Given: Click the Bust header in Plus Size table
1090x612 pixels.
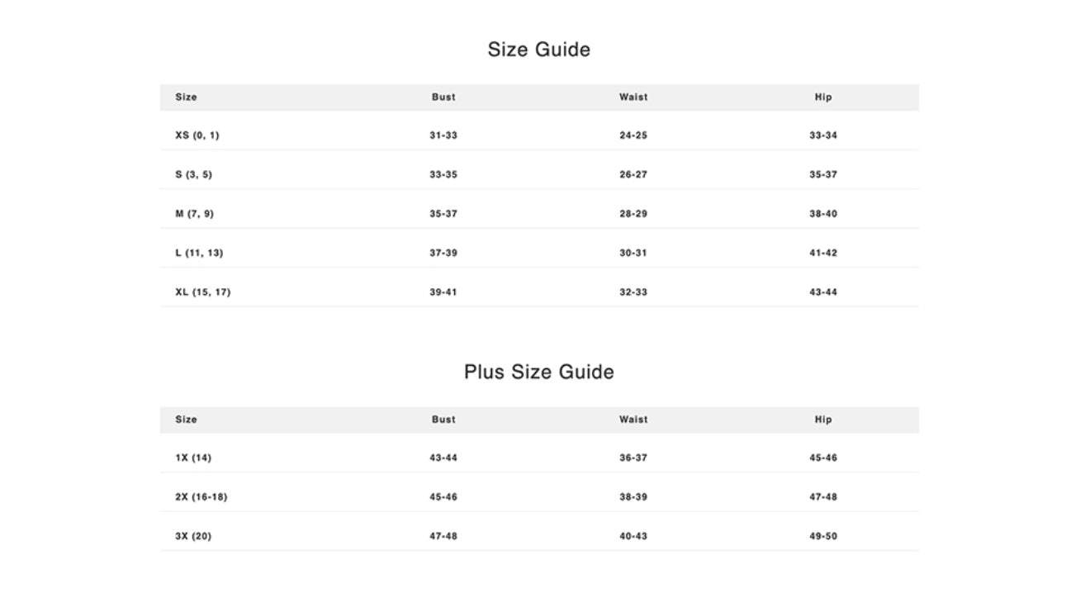Looking at the screenshot, I should click(x=443, y=420).
